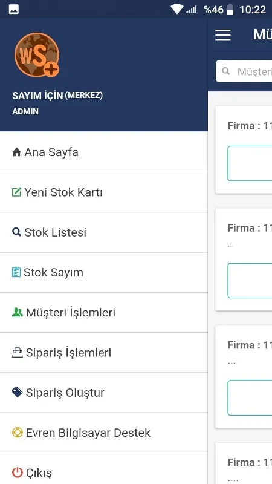Open the Ana Sayfa menu item
Screen dimensions: 272x484
(x=103, y=152)
